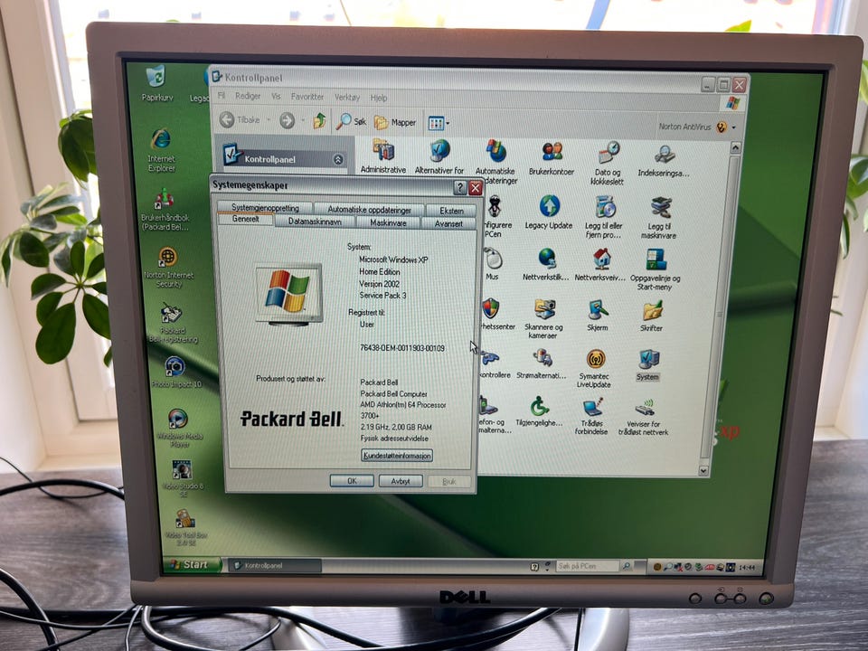Open Windows Media Player desktop icon

[179, 428]
